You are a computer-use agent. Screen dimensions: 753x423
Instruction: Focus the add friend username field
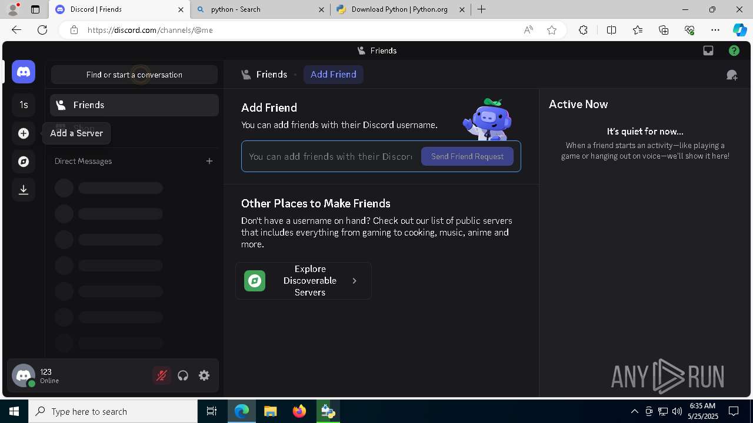[x=331, y=156]
